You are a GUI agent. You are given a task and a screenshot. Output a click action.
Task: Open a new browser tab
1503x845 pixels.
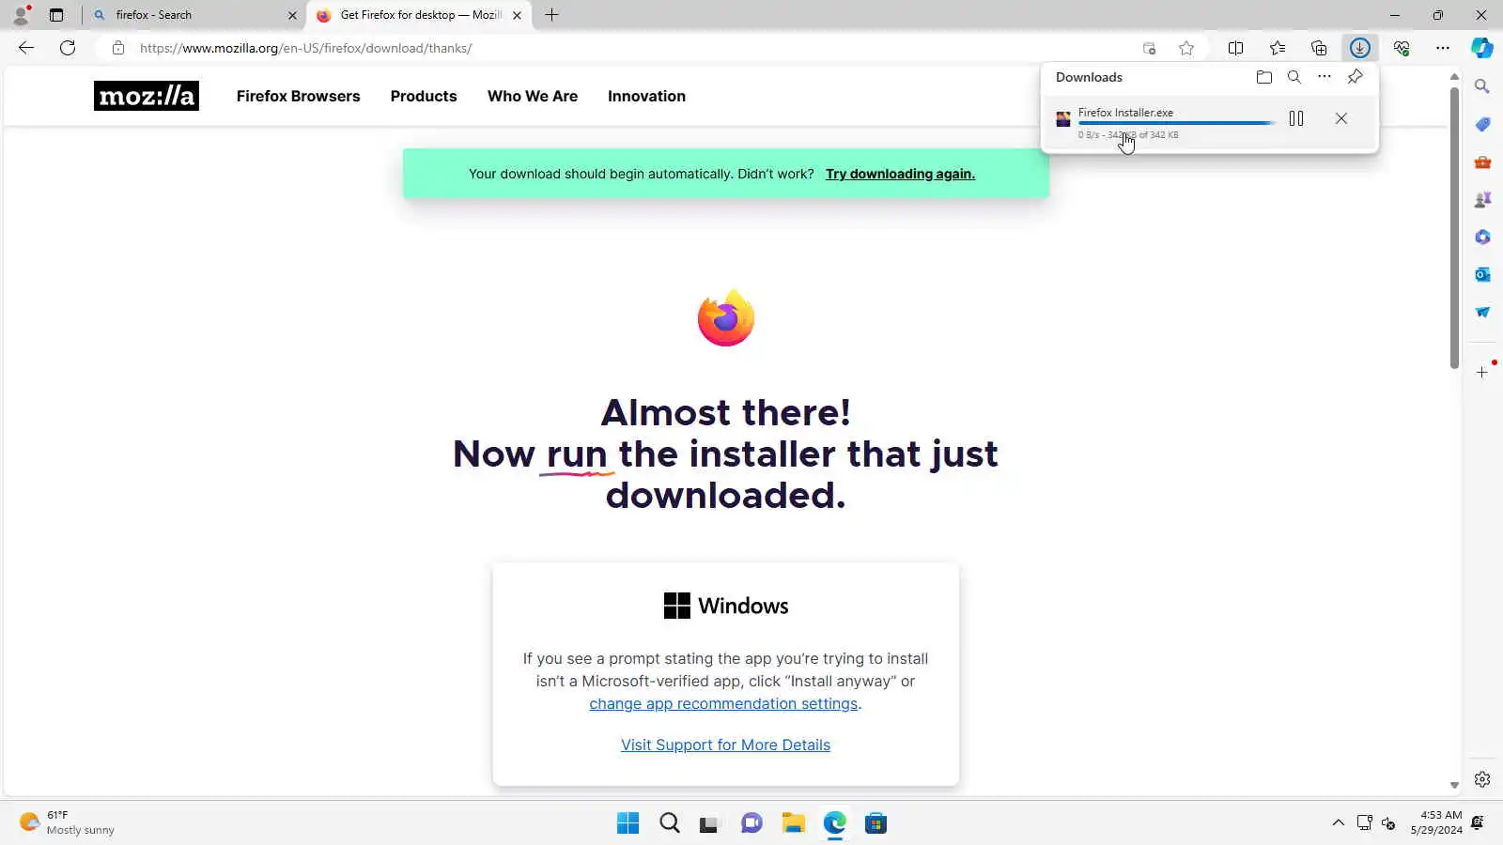pos(552,15)
